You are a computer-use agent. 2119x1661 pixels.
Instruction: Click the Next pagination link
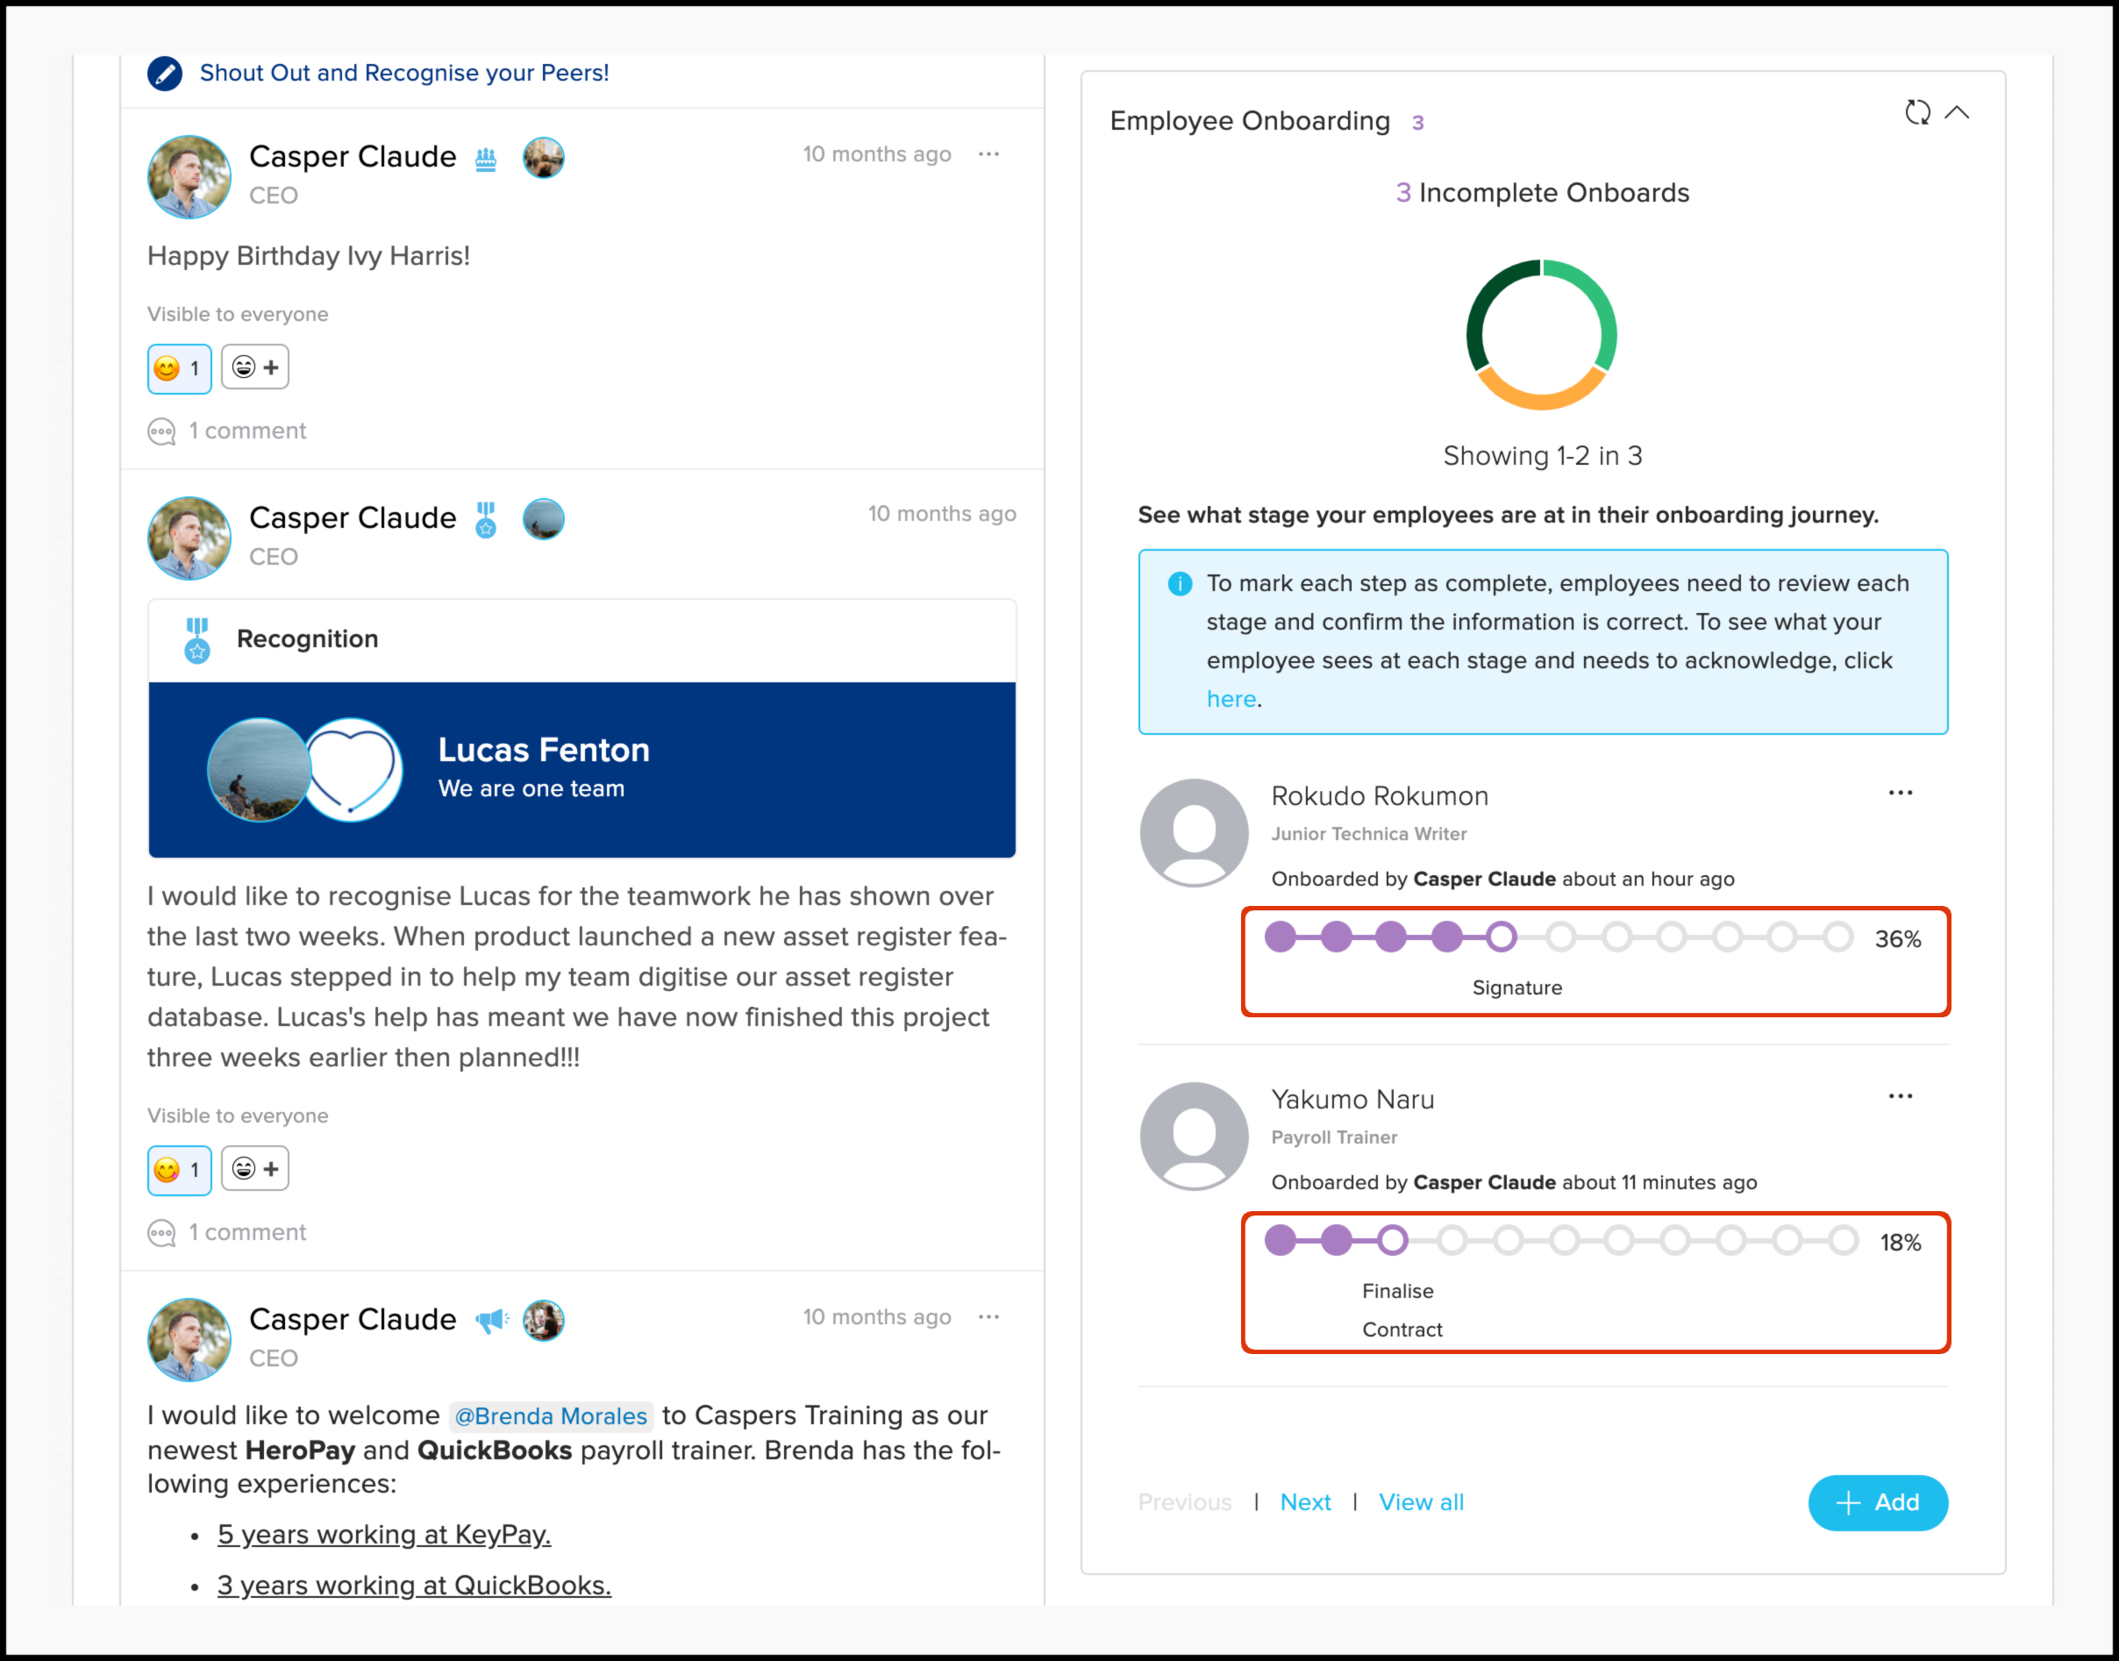pos(1305,1502)
